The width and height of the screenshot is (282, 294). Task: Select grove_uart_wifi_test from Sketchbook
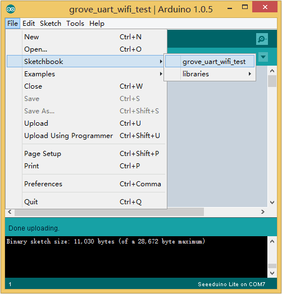pyautogui.click(x=210, y=62)
